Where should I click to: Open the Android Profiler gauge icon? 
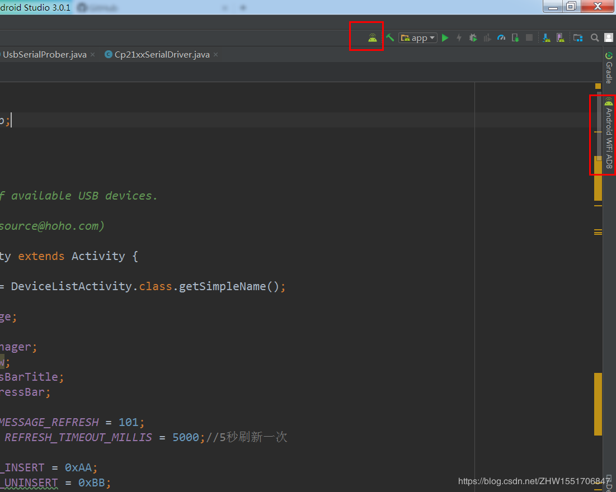(x=501, y=37)
